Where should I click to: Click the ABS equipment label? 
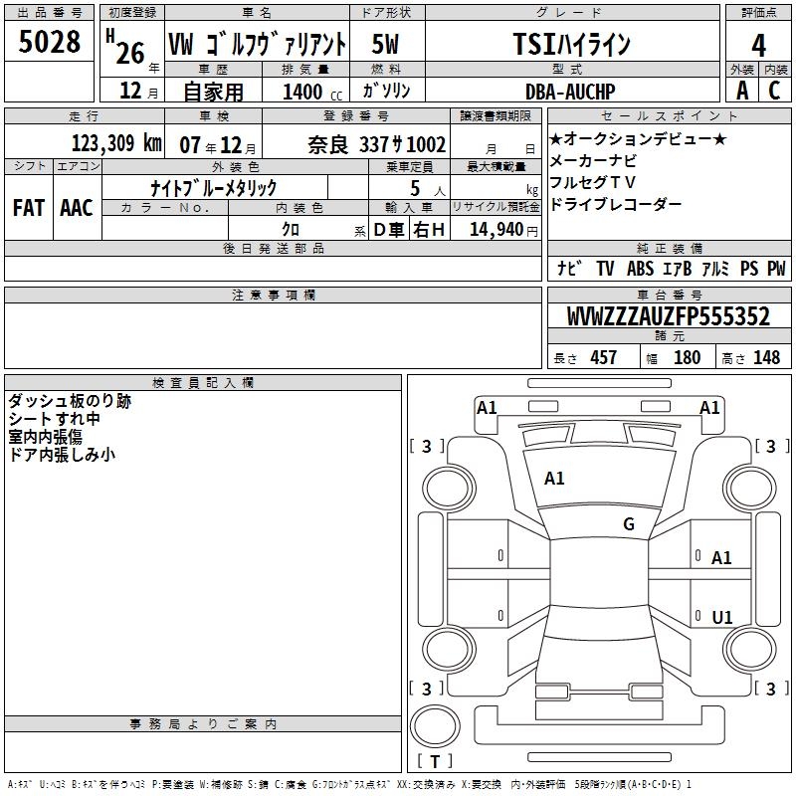click(640, 268)
